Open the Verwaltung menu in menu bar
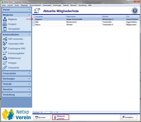The image size is (141, 122). coord(82,5)
